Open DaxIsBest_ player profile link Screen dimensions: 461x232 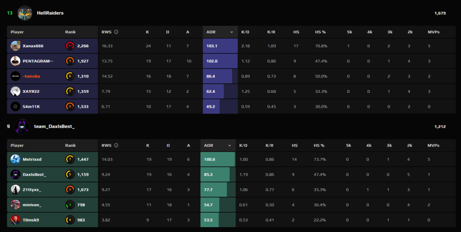34,174
